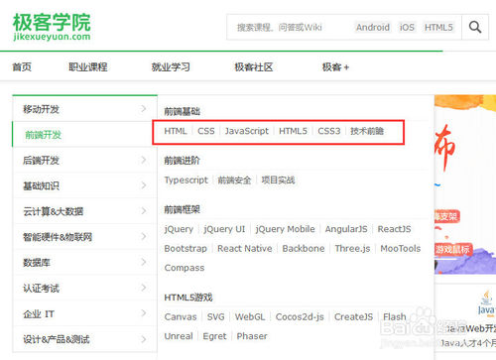Open the Typescript course link
Screen dimensions: 496x360
tap(186, 180)
